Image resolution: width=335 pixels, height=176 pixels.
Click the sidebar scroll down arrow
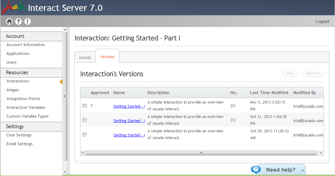coord(65,172)
